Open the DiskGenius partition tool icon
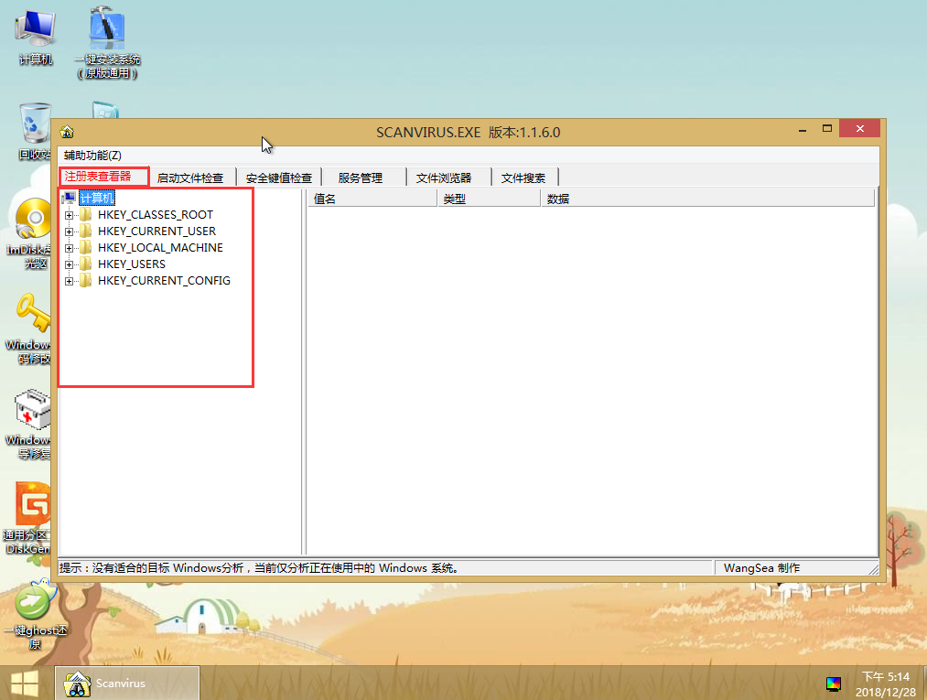927x700 pixels. pyautogui.click(x=34, y=506)
